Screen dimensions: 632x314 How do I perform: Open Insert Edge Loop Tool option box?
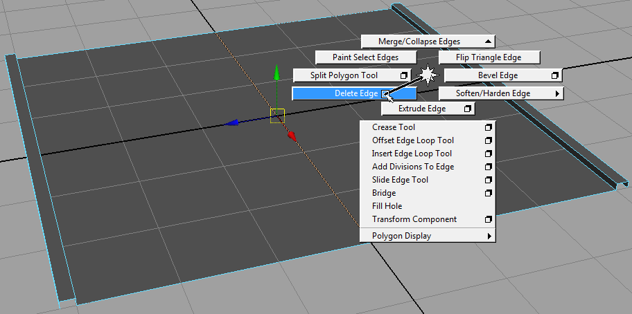(489, 154)
